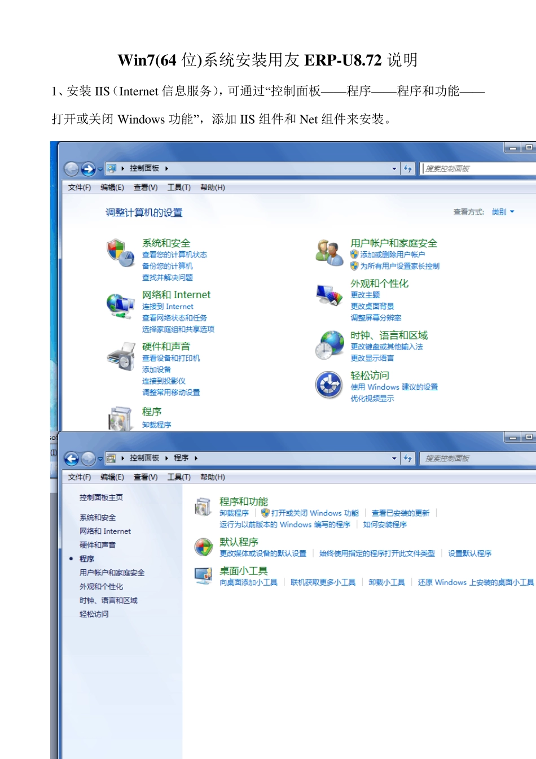Click Forward arrow in upper Control Panel window

click(88, 168)
